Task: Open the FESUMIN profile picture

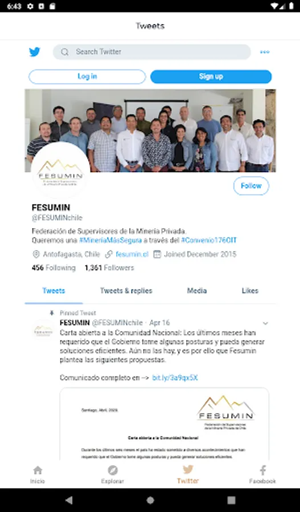Action: click(x=60, y=171)
